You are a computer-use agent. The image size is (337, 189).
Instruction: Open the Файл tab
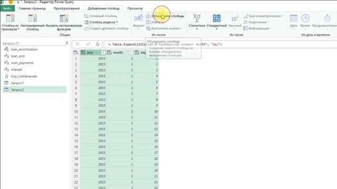pos(7,8)
